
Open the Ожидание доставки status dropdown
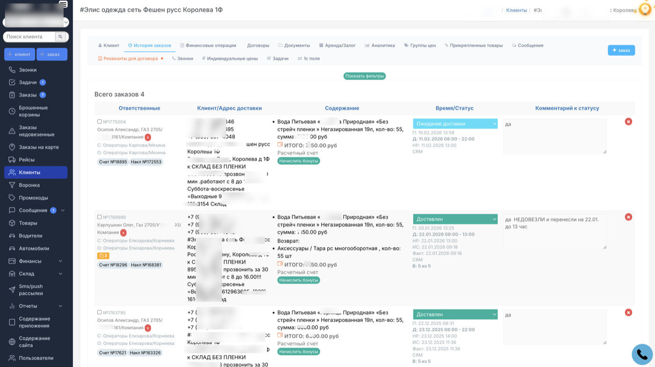tap(455, 124)
